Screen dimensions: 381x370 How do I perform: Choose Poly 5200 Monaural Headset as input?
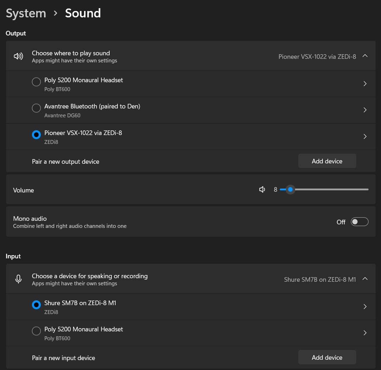[x=36, y=331]
